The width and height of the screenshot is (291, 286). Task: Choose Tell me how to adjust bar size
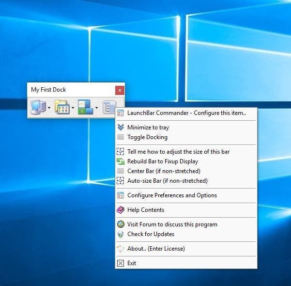186,152
